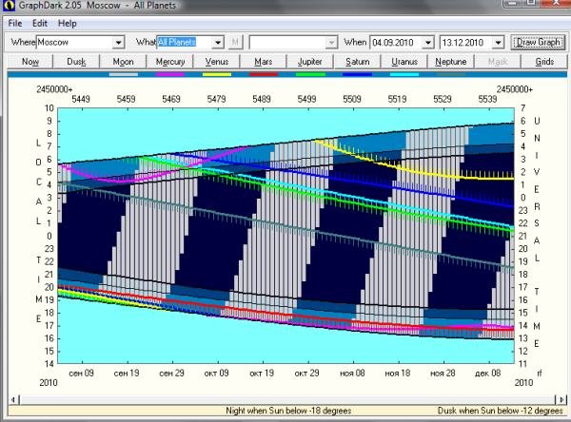Open the start date 04.09.2010 dropdown
The image size is (571, 422).
coord(428,42)
